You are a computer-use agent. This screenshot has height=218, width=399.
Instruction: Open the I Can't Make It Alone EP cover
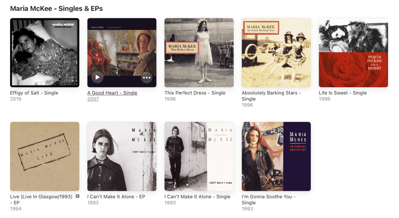point(122,156)
